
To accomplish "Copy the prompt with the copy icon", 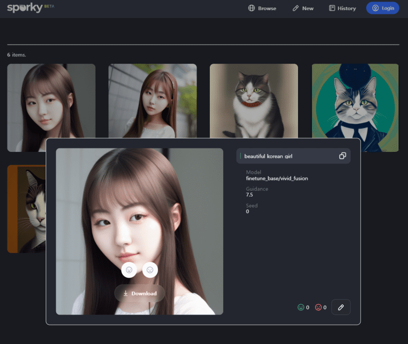I will coord(343,156).
